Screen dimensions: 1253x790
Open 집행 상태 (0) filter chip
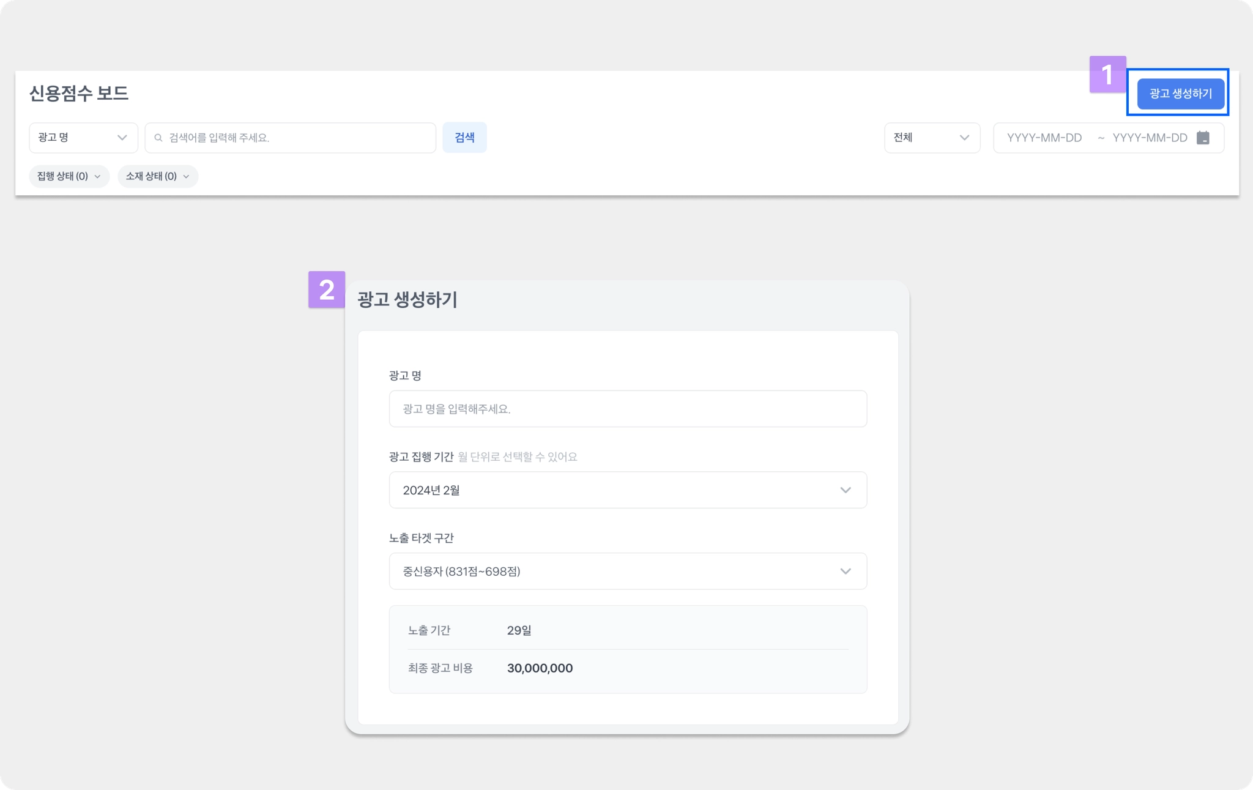[x=69, y=176]
